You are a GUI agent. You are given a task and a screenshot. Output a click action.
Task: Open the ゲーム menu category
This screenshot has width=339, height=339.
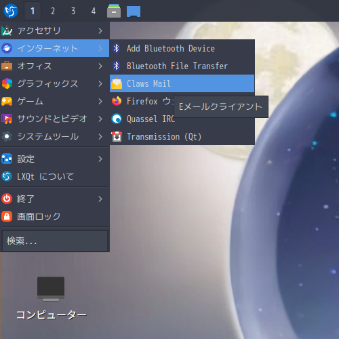[55, 101]
